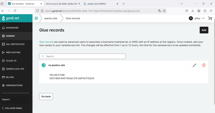This screenshot has width=215, height=113.
Task: Open a new browser tab
Action: [x=124, y=4]
